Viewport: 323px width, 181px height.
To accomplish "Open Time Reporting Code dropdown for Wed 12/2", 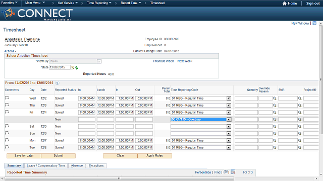I will point(229,99).
